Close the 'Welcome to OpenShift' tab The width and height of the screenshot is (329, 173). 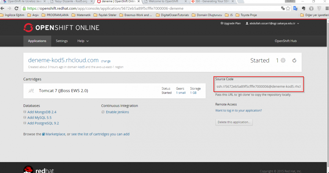186,1
